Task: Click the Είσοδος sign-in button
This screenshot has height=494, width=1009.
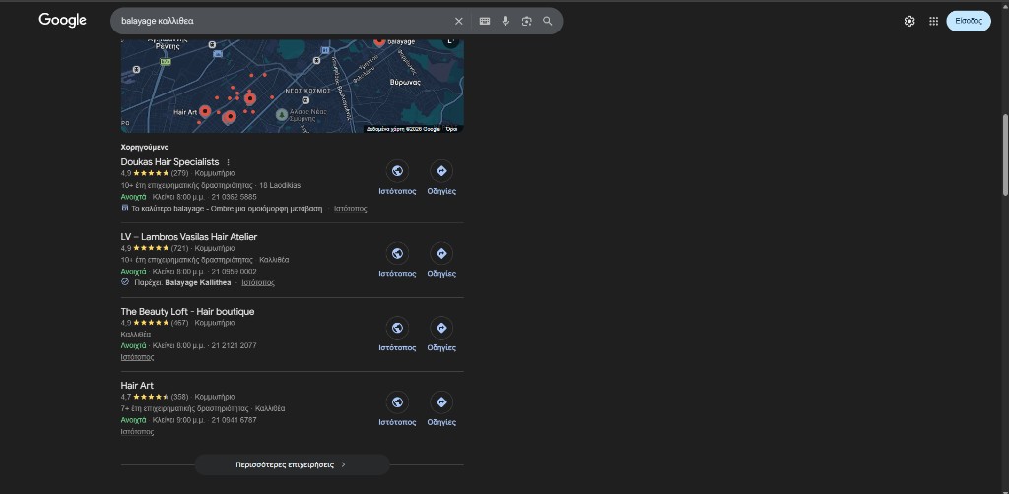Action: 969,21
